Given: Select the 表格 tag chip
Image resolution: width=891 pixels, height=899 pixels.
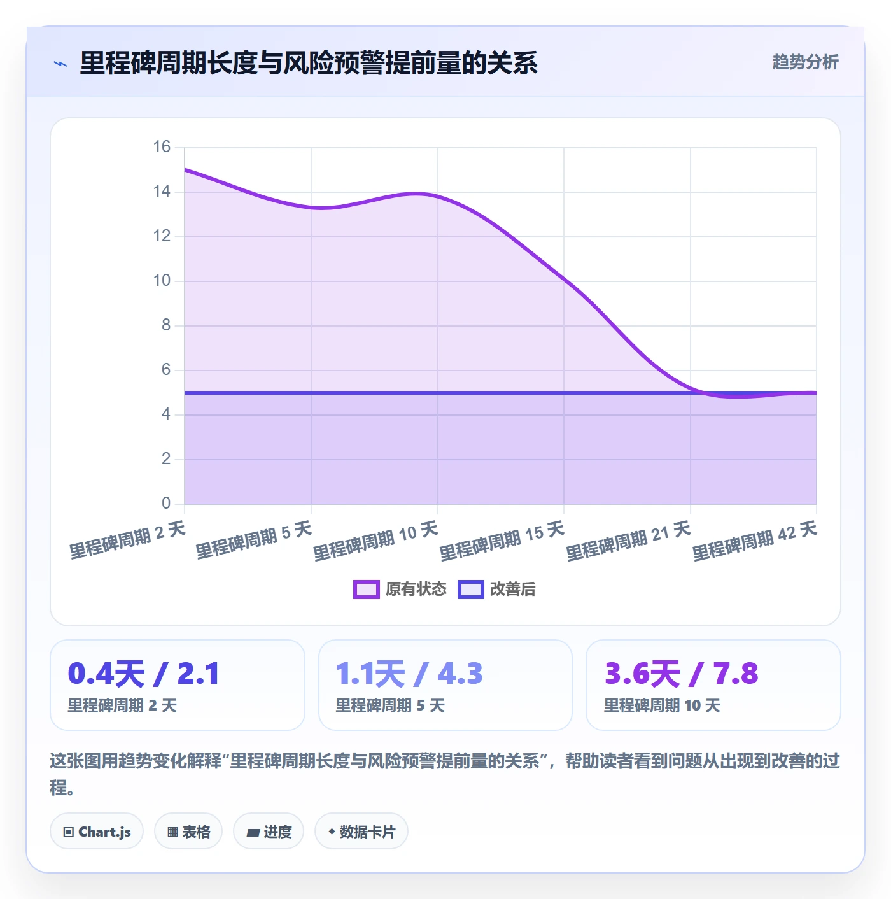Looking at the screenshot, I should pyautogui.click(x=188, y=832).
